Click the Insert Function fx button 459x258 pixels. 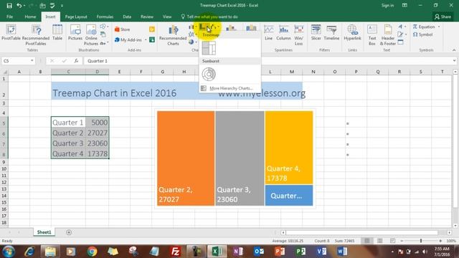coord(76,60)
